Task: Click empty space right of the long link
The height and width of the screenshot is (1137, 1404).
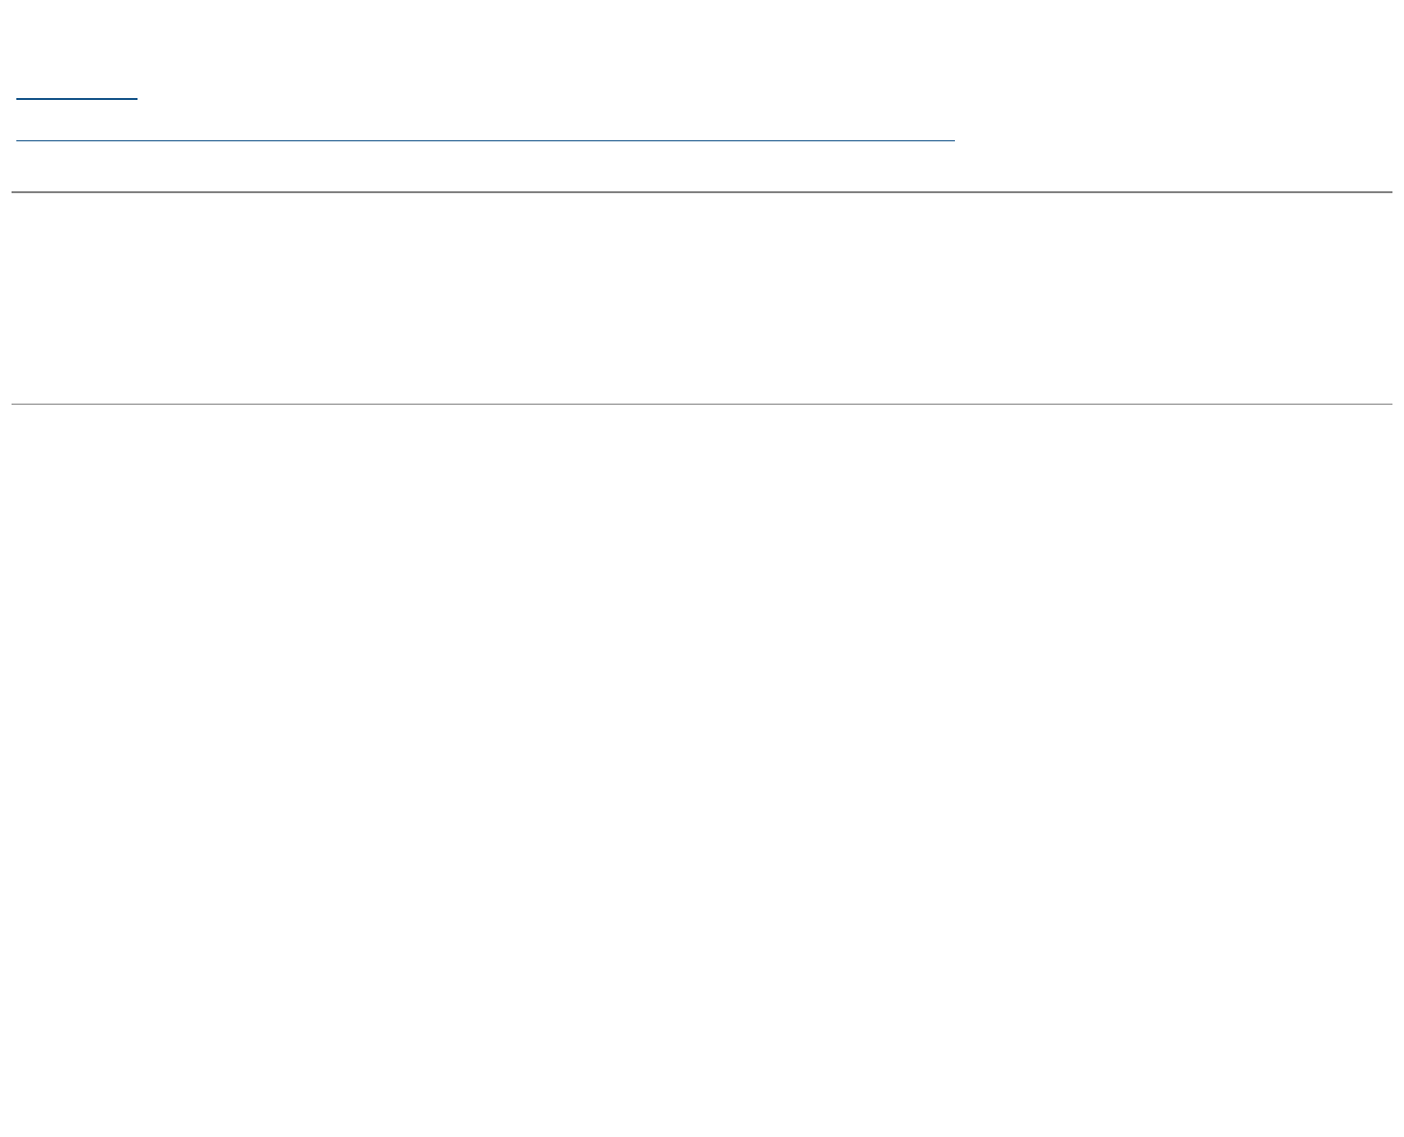Action: (x=1154, y=135)
